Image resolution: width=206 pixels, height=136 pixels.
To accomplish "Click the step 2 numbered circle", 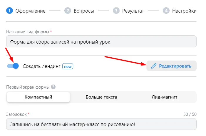I will (68, 11).
